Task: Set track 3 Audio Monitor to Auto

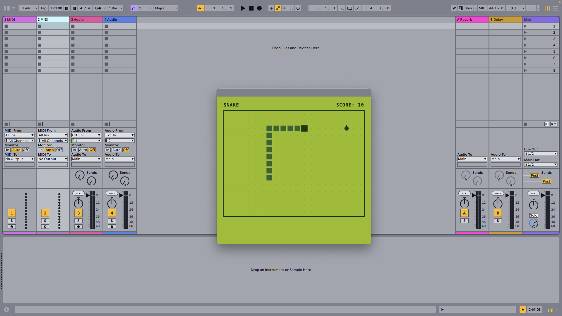Action: click(83, 150)
